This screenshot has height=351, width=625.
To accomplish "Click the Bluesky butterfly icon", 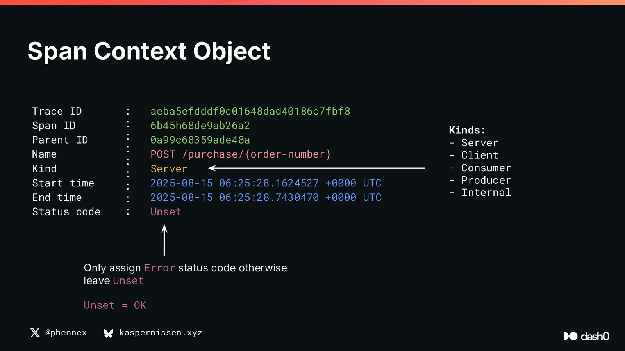I will pos(108,333).
